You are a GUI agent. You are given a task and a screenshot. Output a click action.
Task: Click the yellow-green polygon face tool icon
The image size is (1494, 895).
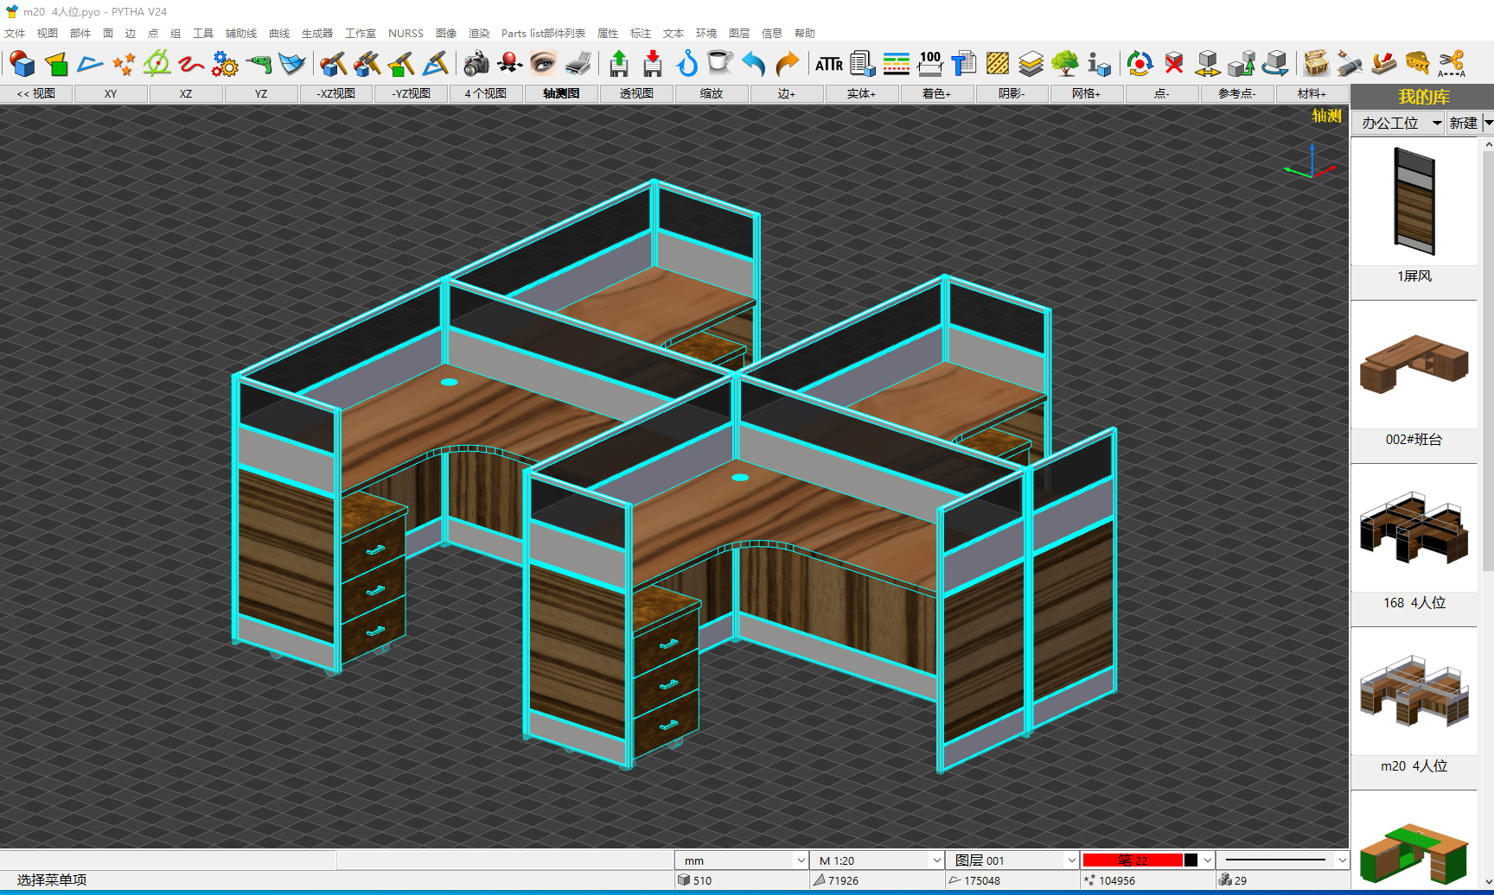coord(56,64)
